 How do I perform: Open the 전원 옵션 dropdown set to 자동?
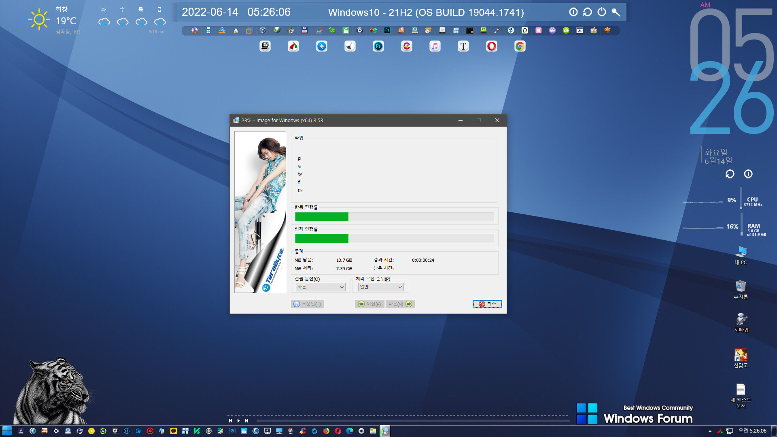321,287
